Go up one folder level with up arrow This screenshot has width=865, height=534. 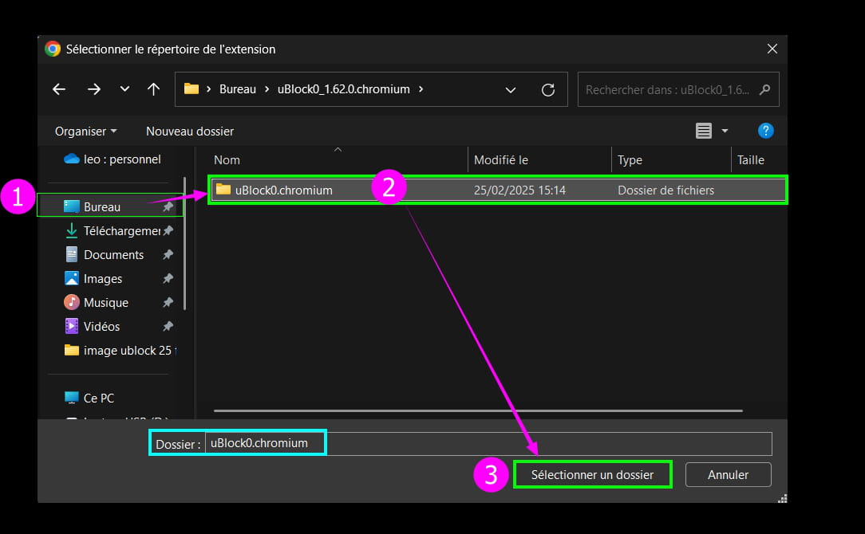pos(153,89)
